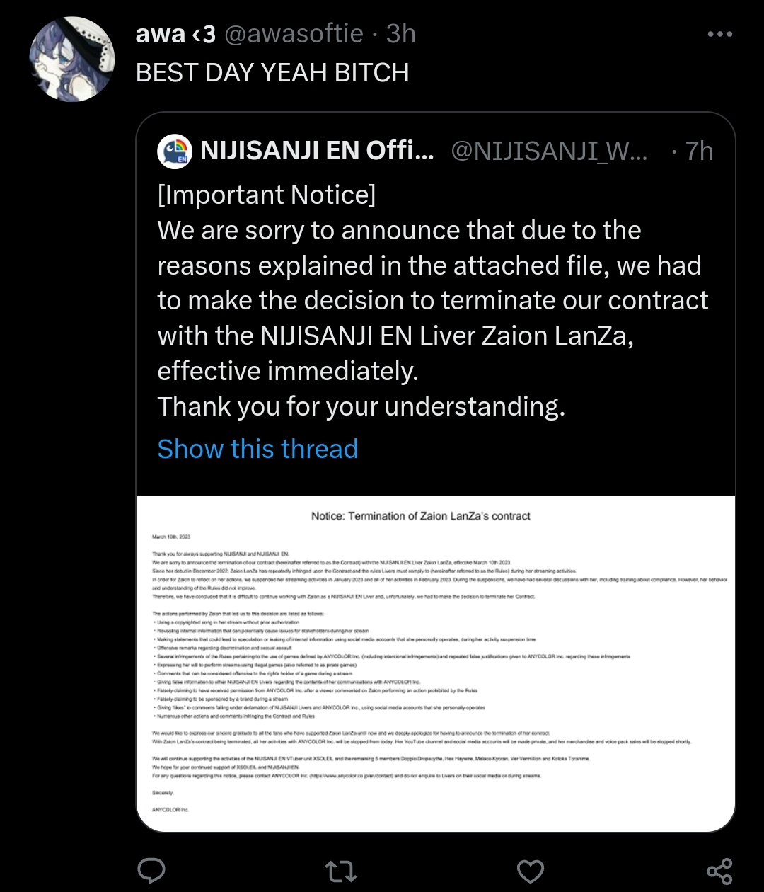Open the NIJISANJI EN Offi... account name
Screen dimensions: 764x892
click(318, 151)
